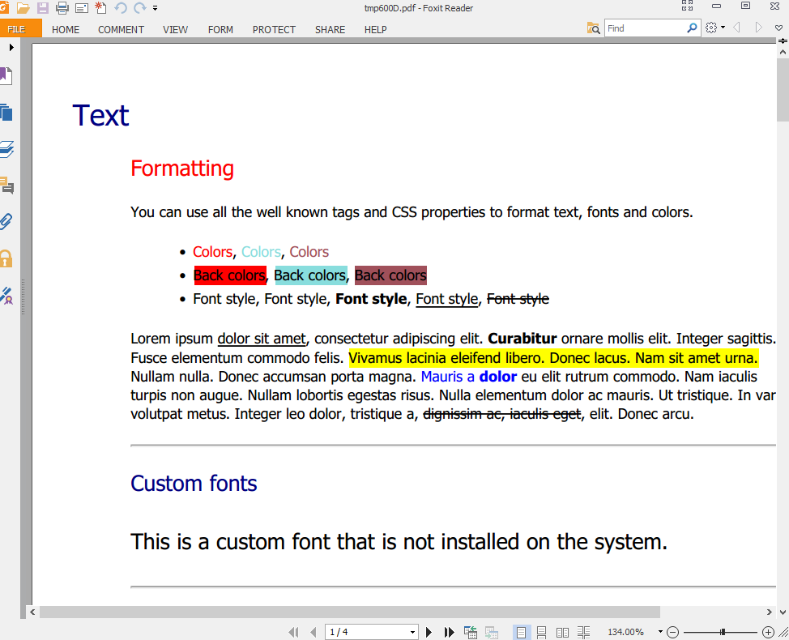789x640 pixels.
Task: Click the Open folder icon
Action: point(23,8)
